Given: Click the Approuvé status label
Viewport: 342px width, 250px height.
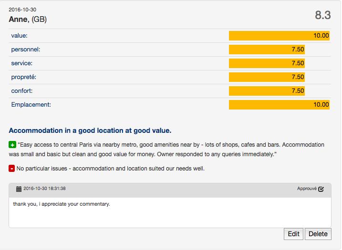Looking at the screenshot, I should (307, 189).
